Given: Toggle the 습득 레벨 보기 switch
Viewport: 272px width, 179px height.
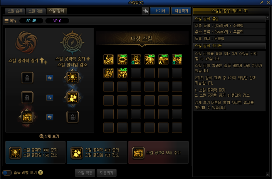Looking at the screenshot, I should click(x=7, y=173).
